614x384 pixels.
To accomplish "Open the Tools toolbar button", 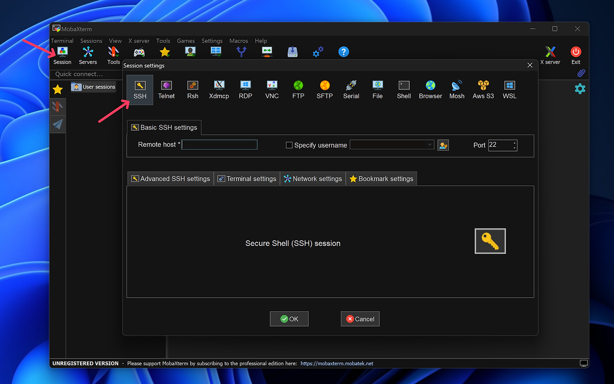I will 113,55.
